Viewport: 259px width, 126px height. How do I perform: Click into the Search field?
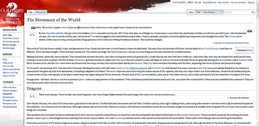238,12
